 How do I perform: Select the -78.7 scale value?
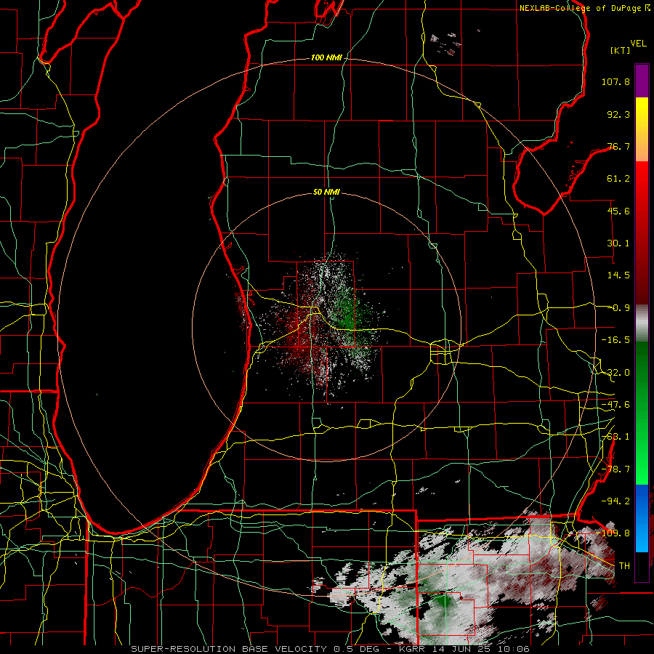click(615, 469)
